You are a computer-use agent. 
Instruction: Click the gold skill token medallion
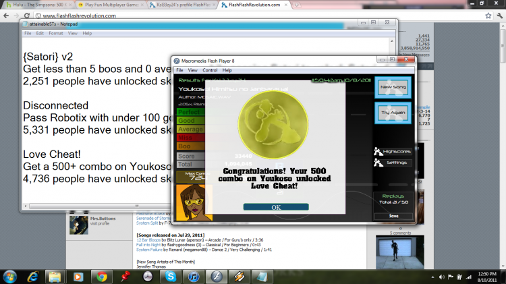pos(273,125)
